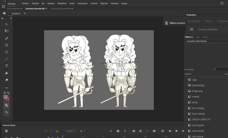Open the Archivo menu

[x=25, y=3]
